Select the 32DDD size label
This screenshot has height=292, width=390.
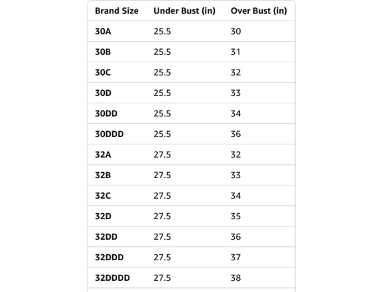(109, 258)
